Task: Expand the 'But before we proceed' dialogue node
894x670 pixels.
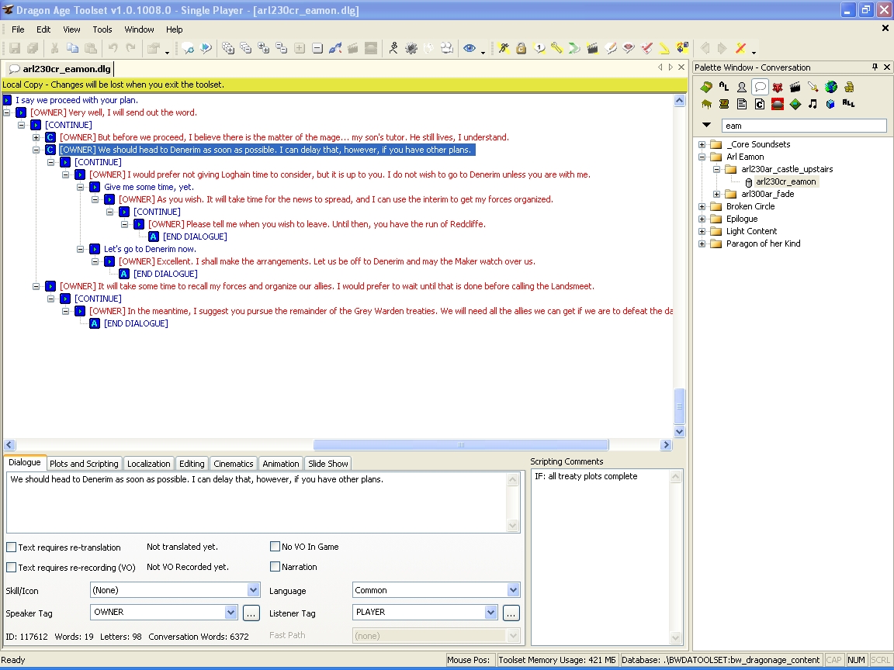Action: 36,137
